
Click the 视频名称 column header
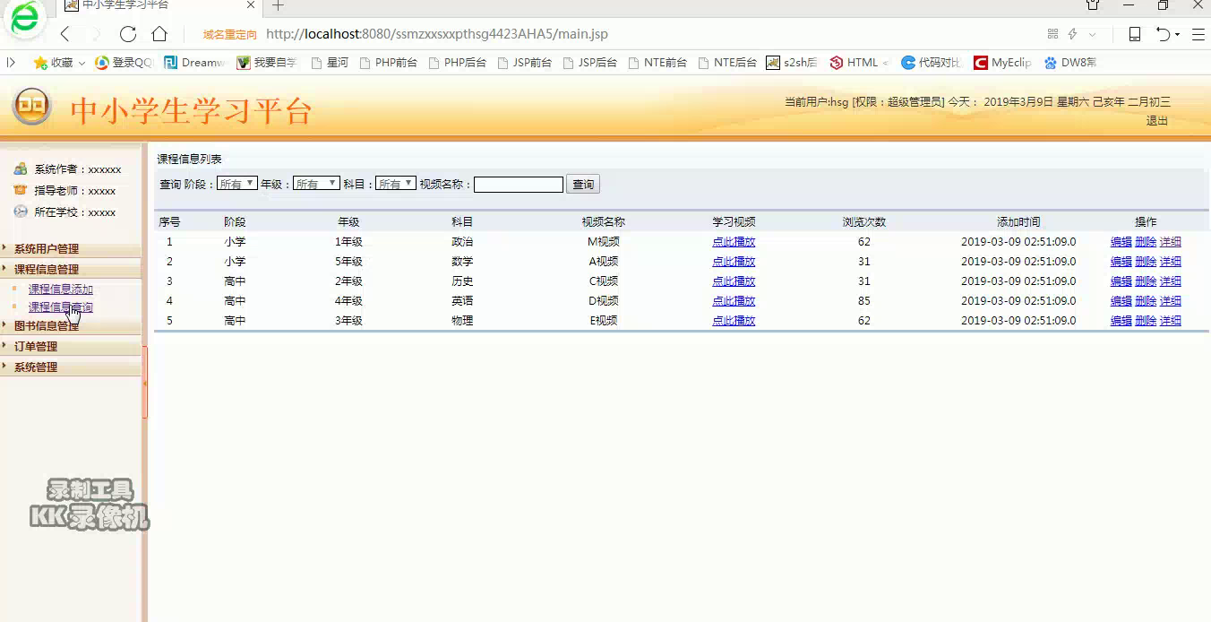603,221
